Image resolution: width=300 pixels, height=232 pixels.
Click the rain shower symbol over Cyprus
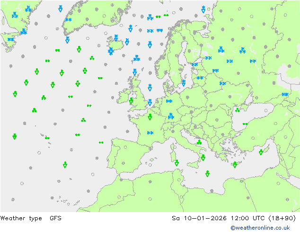(x=261, y=152)
